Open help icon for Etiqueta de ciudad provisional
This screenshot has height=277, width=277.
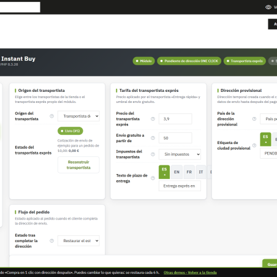pyautogui.click(x=254, y=145)
